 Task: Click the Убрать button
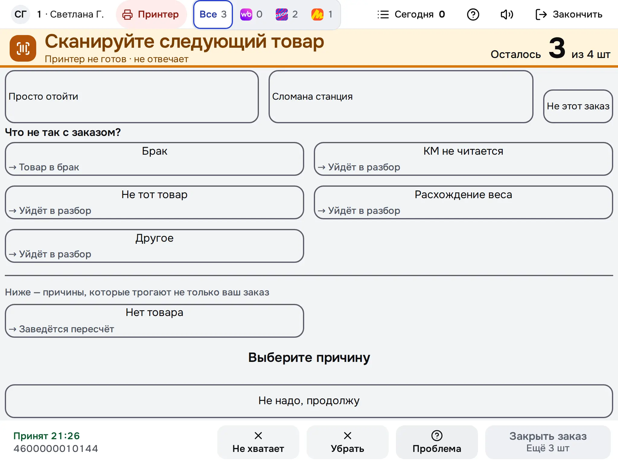point(348,442)
